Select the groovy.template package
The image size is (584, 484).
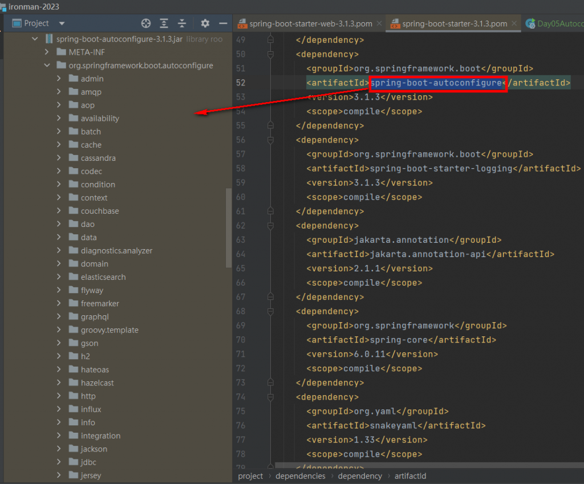pyautogui.click(x=109, y=330)
